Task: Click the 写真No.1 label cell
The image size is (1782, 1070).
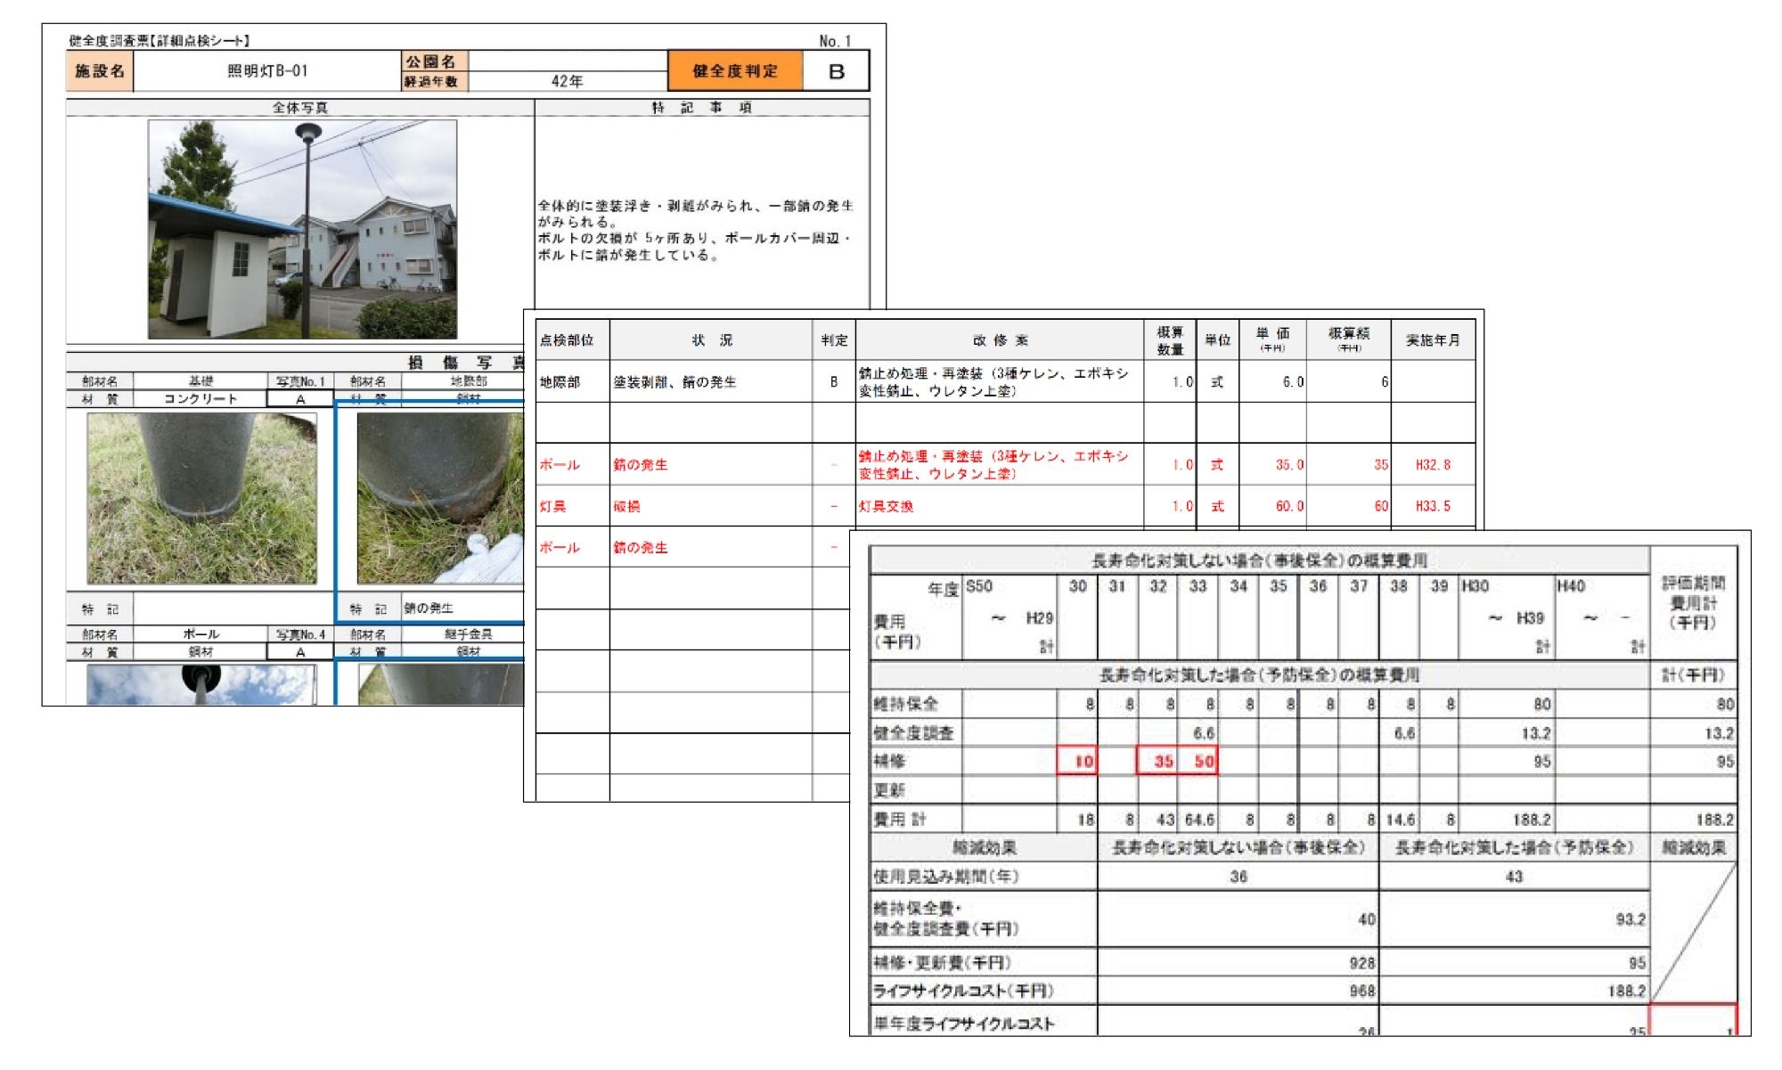Action: pos(300,381)
